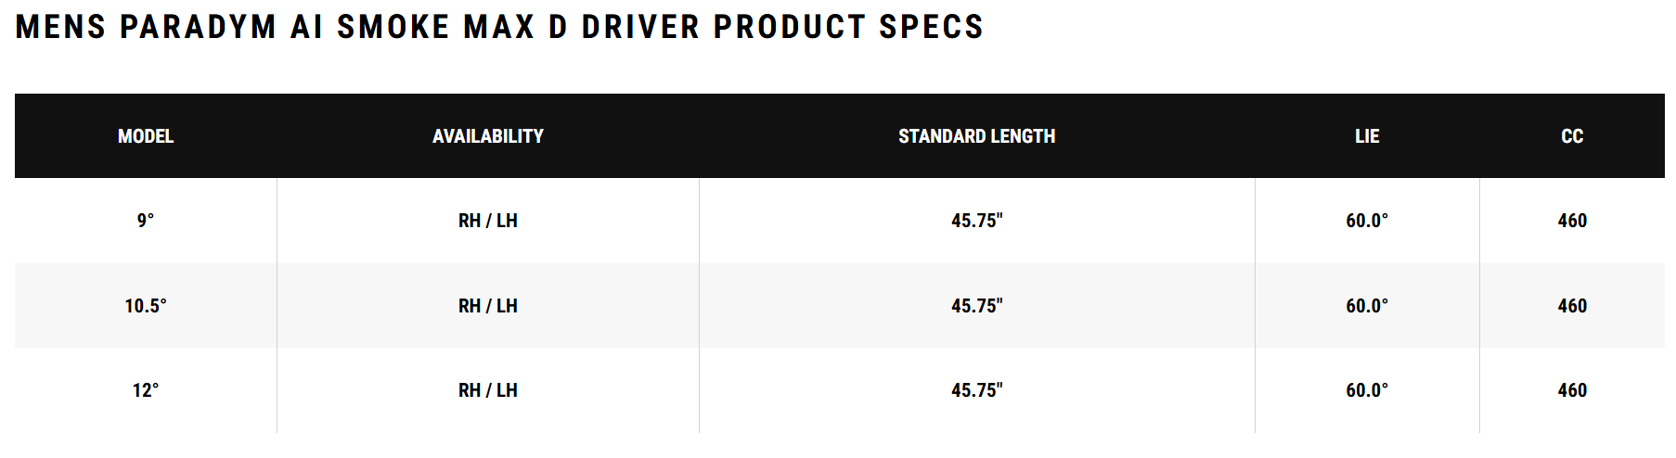
Task: Click the 60.0° lie in the 10.5° row
Action: coord(1367,306)
